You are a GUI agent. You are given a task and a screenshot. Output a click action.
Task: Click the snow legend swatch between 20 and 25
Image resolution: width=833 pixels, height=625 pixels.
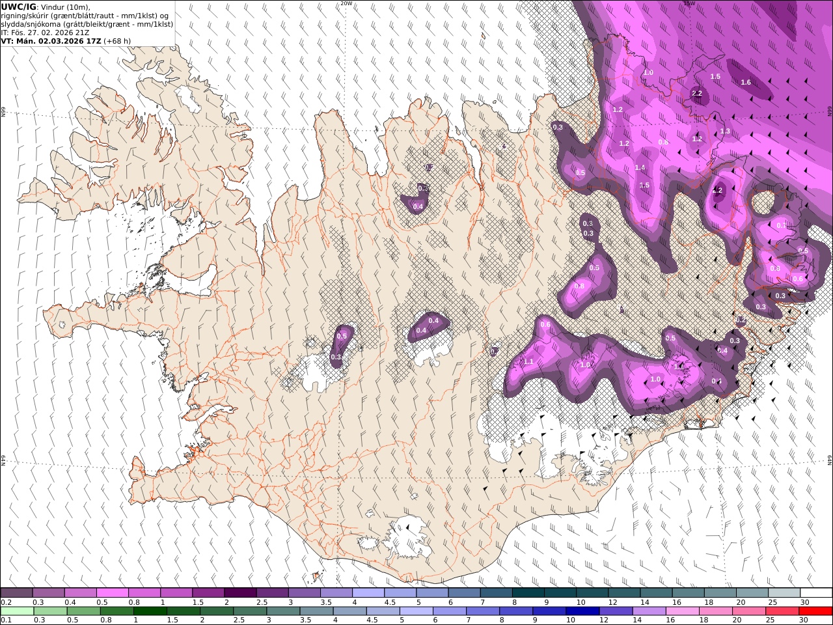[x=752, y=592]
